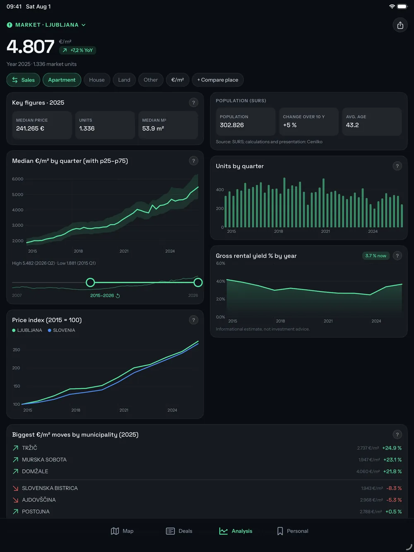Click the Median m² 53.9 m² card

coord(168,125)
